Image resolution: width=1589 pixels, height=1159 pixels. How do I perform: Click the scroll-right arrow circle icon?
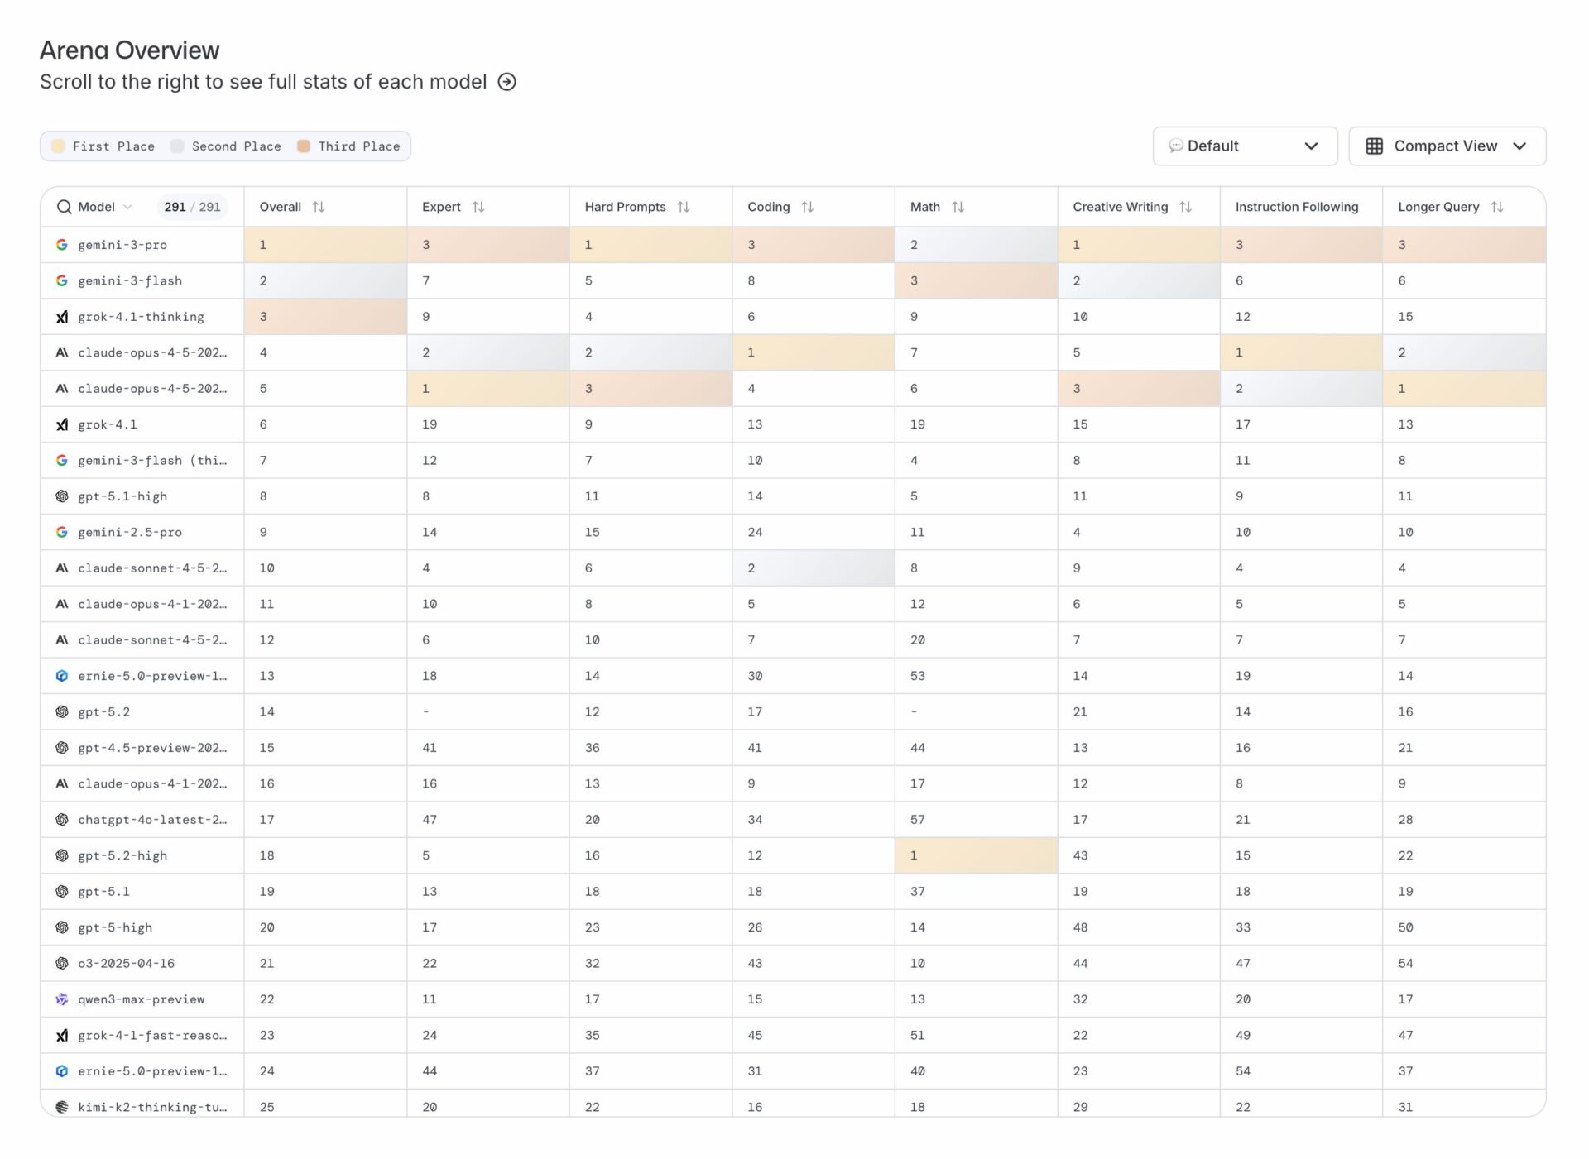506,82
